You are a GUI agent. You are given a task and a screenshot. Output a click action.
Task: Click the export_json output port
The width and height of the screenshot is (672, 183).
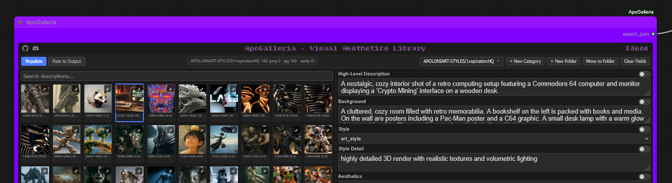(x=653, y=34)
